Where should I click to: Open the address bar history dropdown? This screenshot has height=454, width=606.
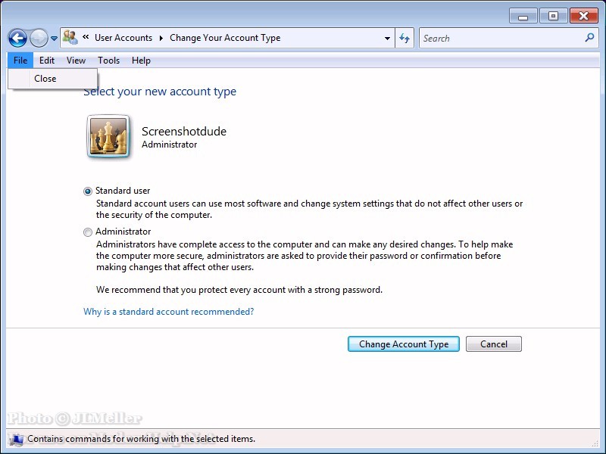(x=387, y=39)
